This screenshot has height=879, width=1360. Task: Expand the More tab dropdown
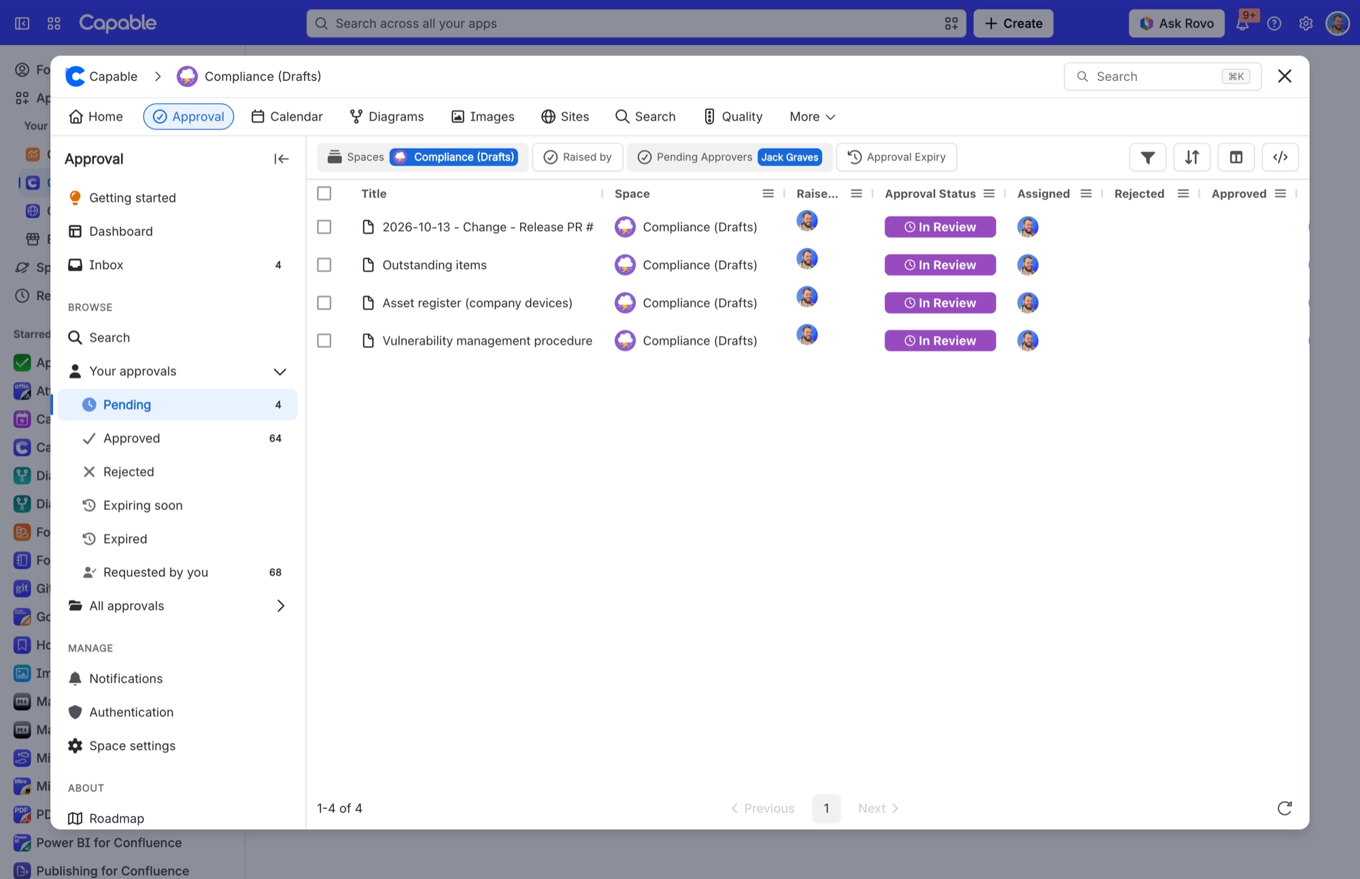(812, 117)
